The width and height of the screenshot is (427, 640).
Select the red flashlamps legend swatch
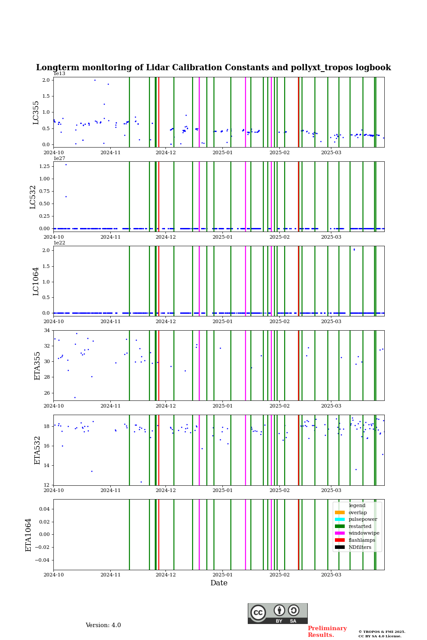340,540
